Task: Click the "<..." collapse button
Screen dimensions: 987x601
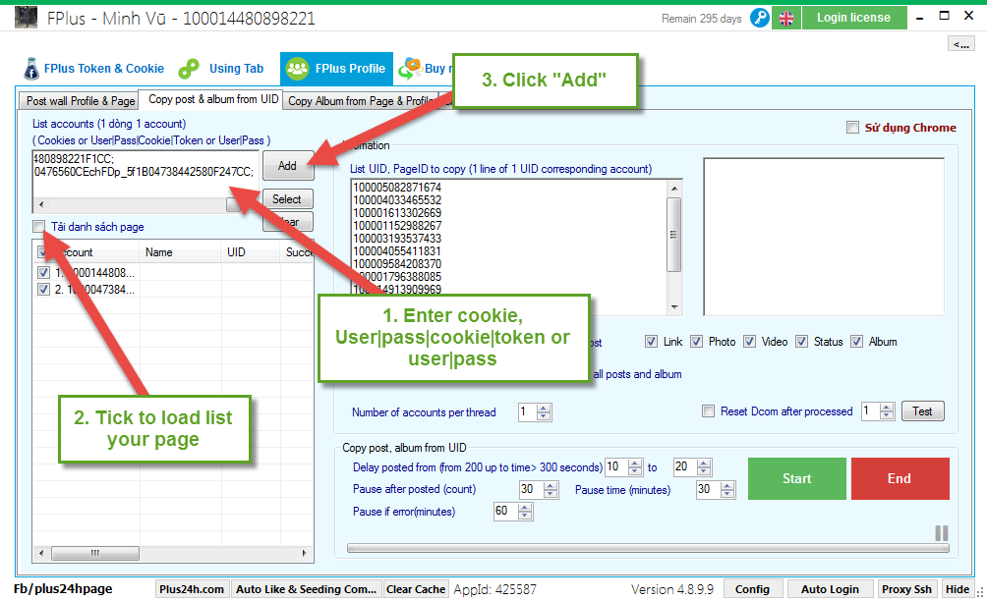Action: 961,43
